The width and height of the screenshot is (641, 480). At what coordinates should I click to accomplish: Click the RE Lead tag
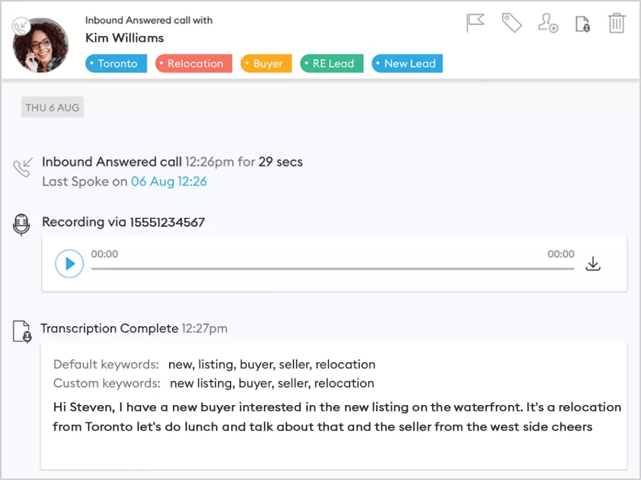332,64
